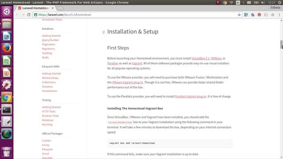Open Browser Tests docs page
The image size is (283, 159).
click(x=50, y=116)
